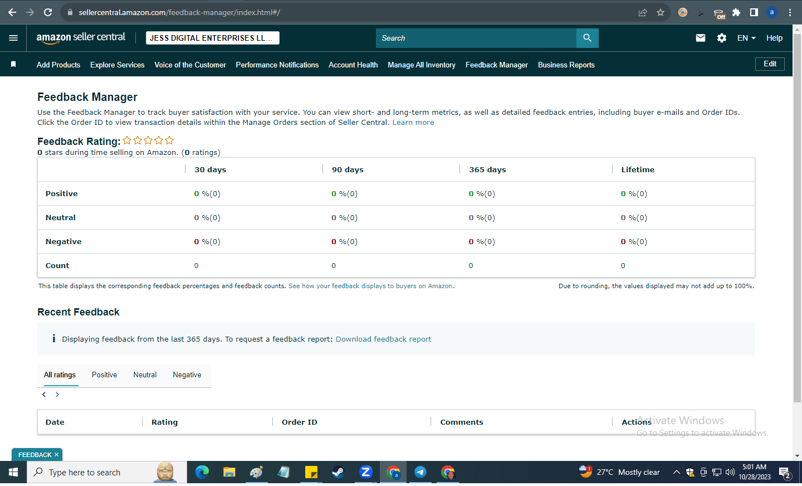802x486 pixels.
Task: Open Steam from the taskbar
Action: click(x=338, y=473)
